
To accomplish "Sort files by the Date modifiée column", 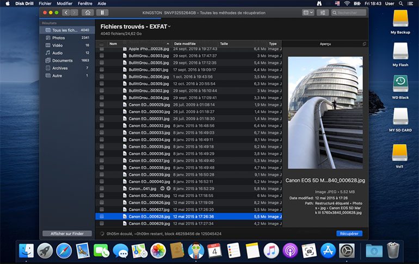I will point(185,43).
